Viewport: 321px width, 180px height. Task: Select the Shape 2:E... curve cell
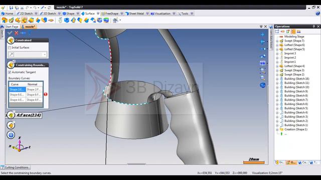(17, 89)
